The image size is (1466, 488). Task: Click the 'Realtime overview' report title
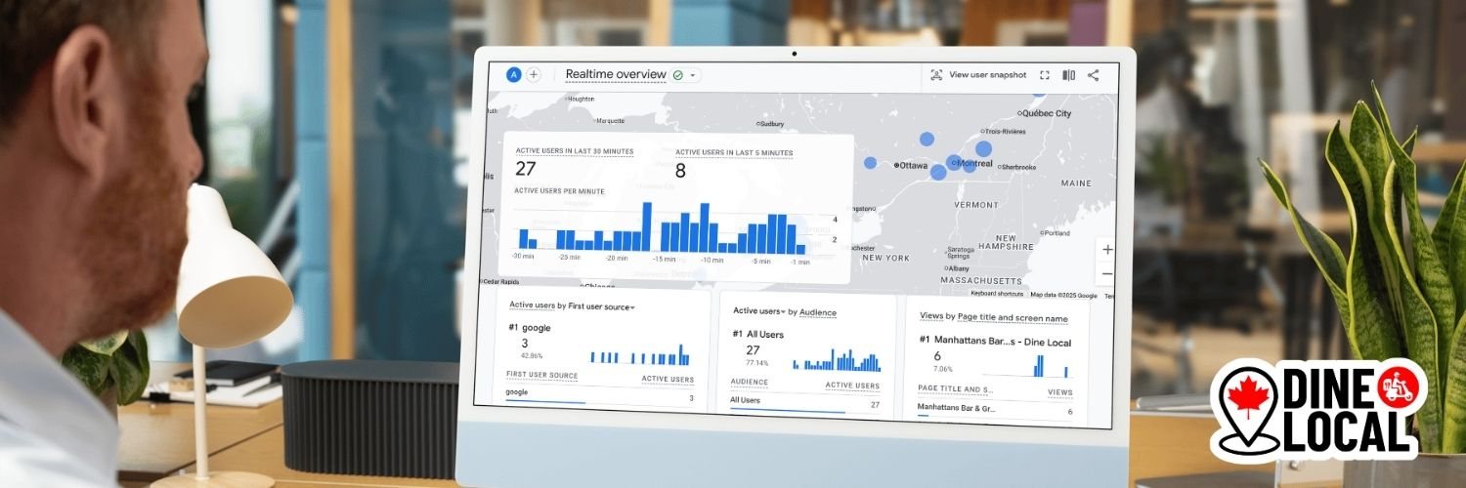coord(616,74)
